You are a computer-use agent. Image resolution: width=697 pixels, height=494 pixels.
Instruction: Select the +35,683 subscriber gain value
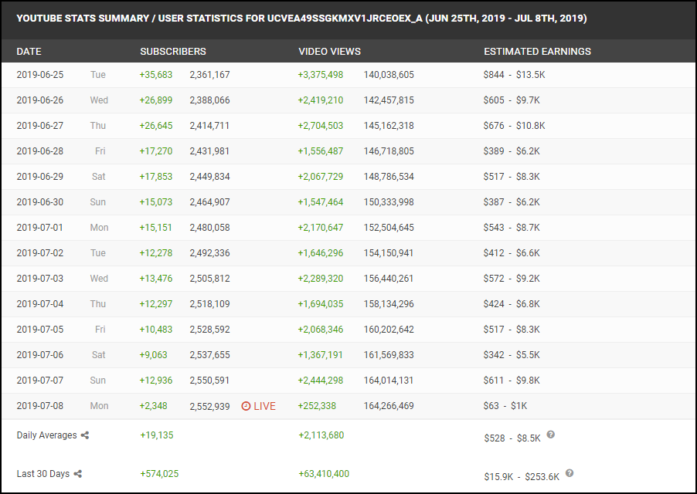156,75
